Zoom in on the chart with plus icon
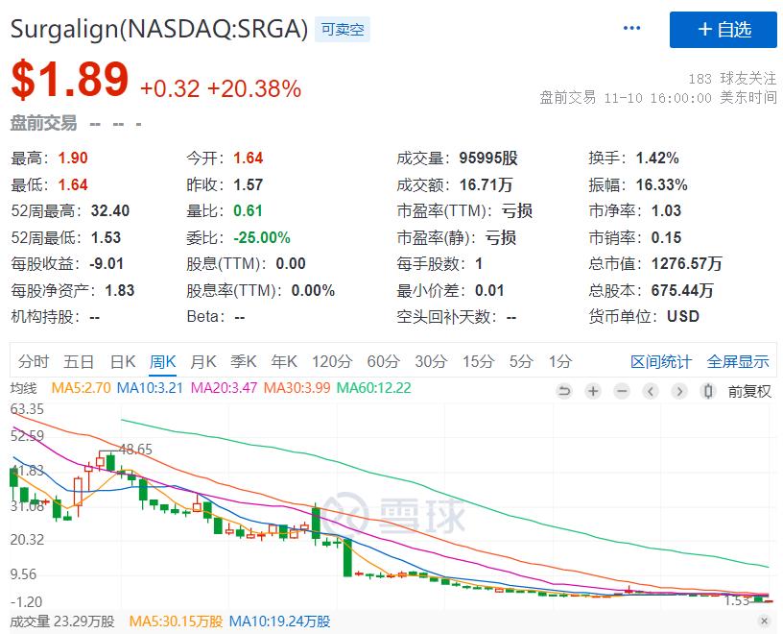Screen dimensions: 783x634 594,392
